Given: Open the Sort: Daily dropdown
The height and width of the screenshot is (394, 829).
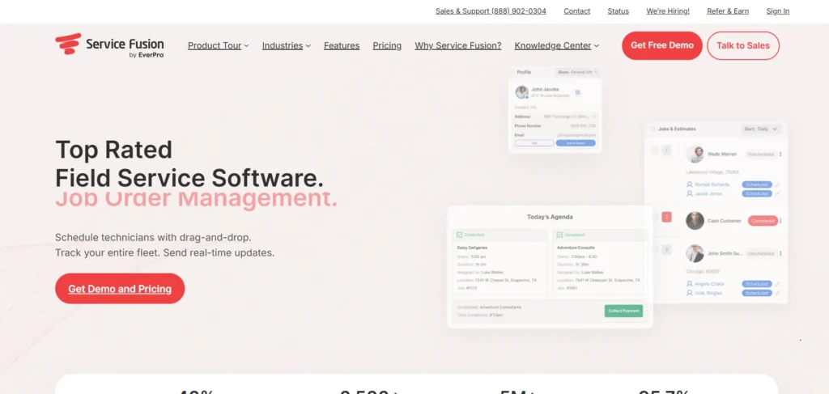Looking at the screenshot, I should (x=761, y=129).
